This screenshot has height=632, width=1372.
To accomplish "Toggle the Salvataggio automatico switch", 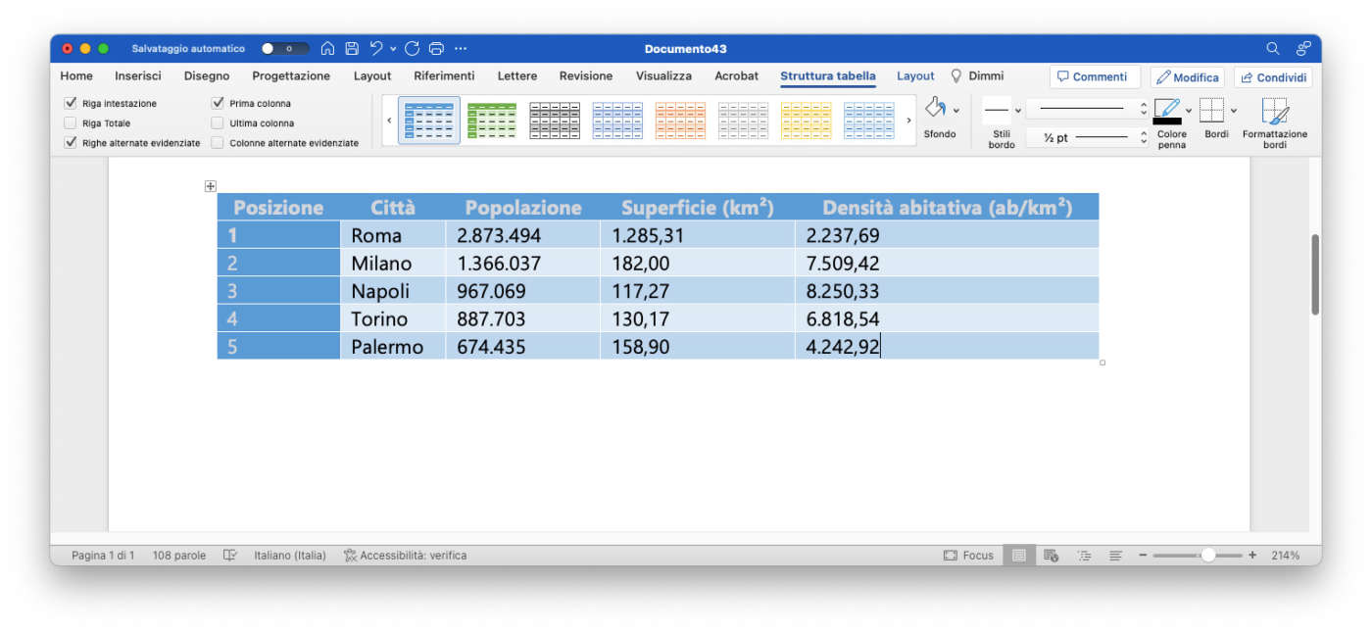I will click(284, 48).
